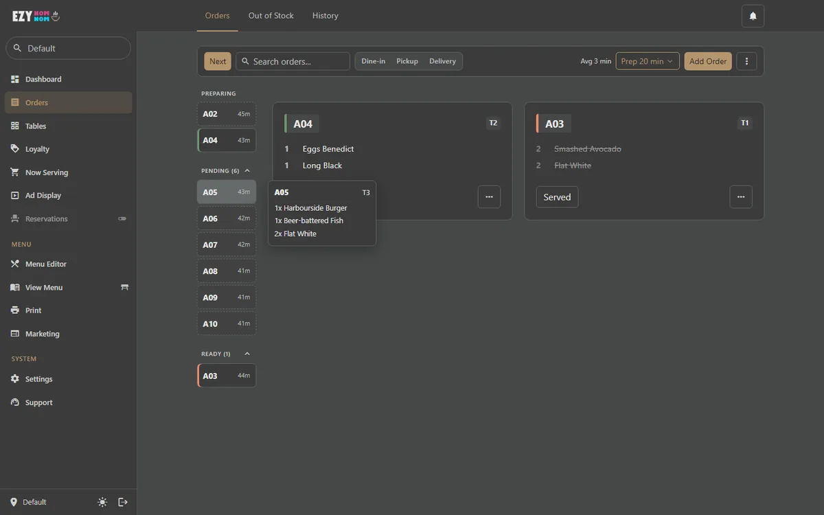Open A04 card more options
This screenshot has width=824, height=515.
pyautogui.click(x=489, y=196)
